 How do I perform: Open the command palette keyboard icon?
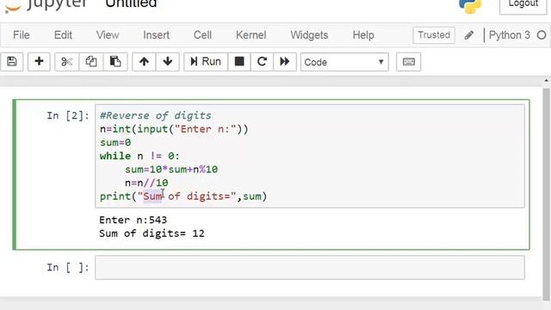click(408, 62)
